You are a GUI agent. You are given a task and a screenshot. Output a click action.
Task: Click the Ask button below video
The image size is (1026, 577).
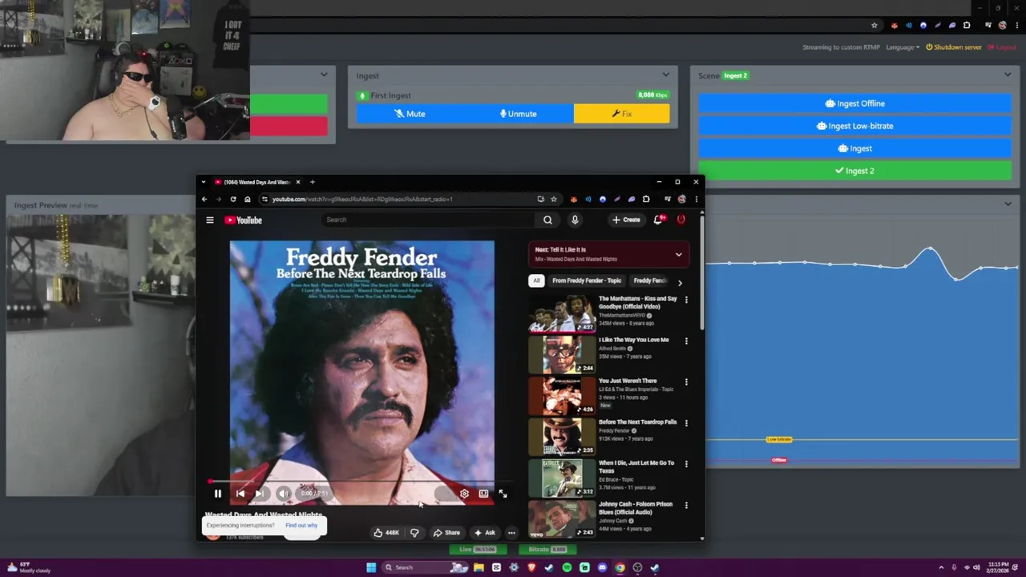(484, 532)
